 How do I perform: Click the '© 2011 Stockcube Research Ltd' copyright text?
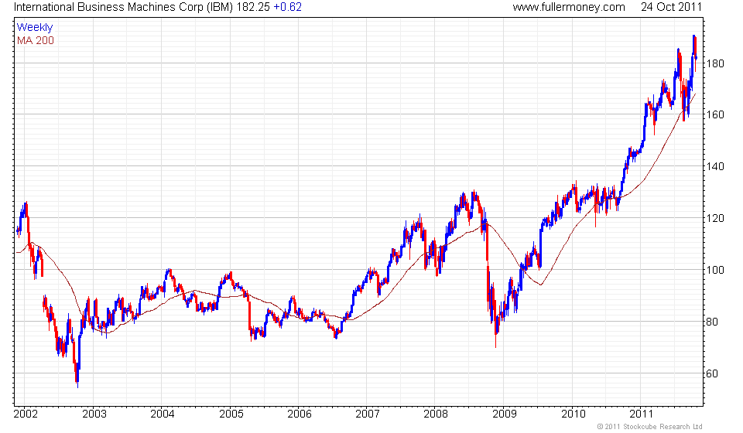pyautogui.click(x=649, y=427)
